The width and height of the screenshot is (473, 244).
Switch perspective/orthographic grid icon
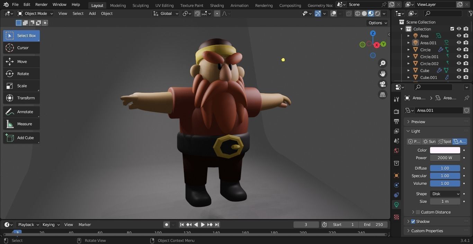[x=383, y=94]
